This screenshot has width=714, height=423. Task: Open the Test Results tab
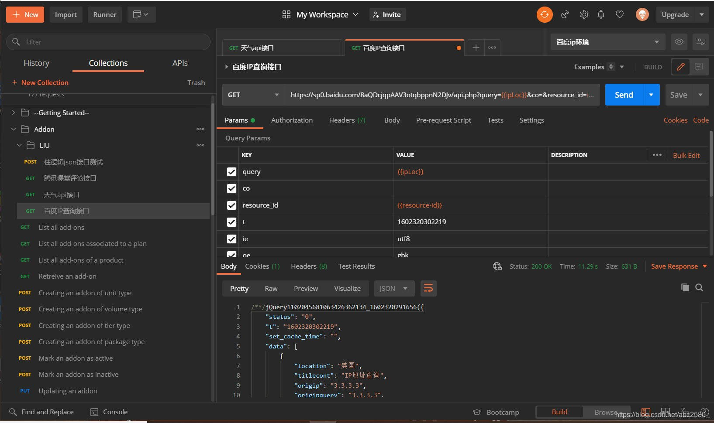(356, 266)
